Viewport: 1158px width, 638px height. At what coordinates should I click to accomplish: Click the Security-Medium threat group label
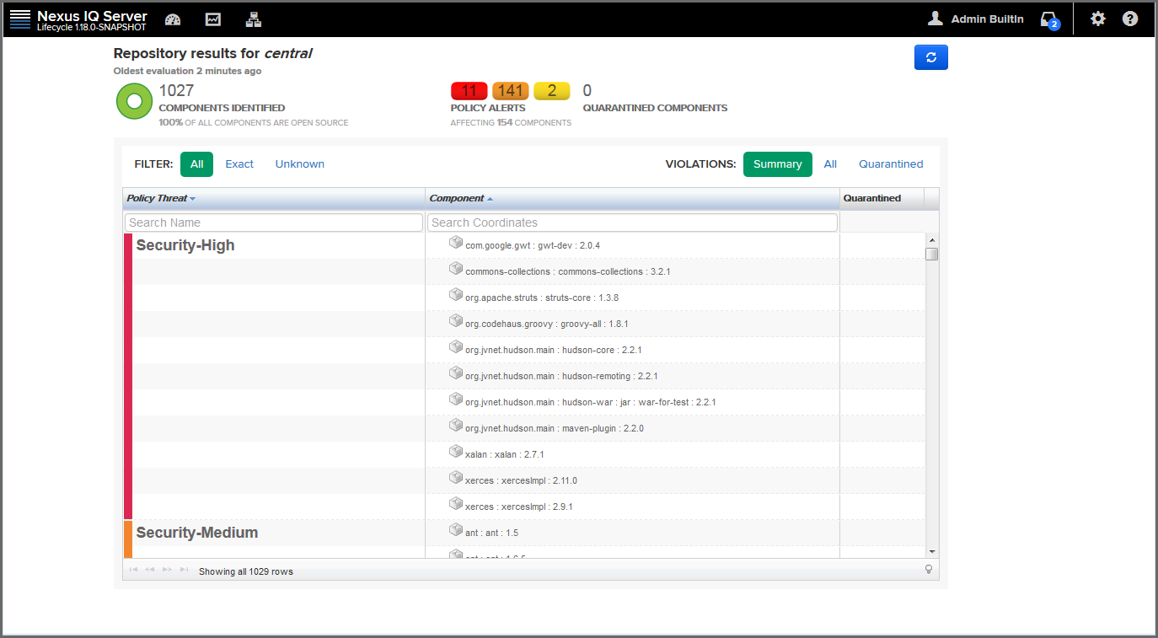point(197,533)
